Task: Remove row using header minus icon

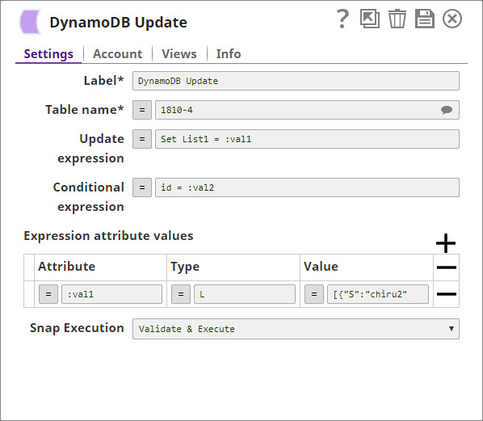Action: pyautogui.click(x=447, y=267)
